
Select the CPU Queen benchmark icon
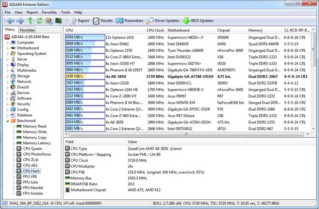click(x=19, y=149)
